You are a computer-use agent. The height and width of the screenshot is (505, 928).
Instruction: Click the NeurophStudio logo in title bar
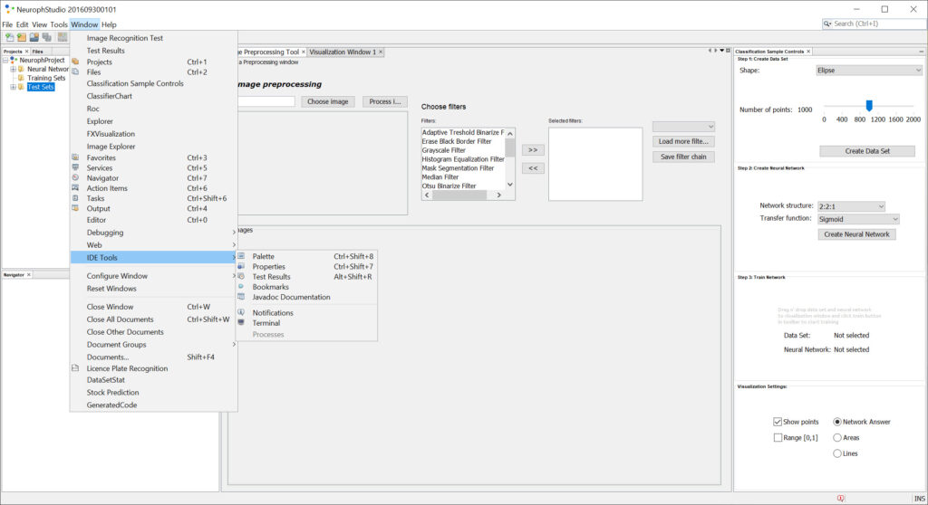9,9
